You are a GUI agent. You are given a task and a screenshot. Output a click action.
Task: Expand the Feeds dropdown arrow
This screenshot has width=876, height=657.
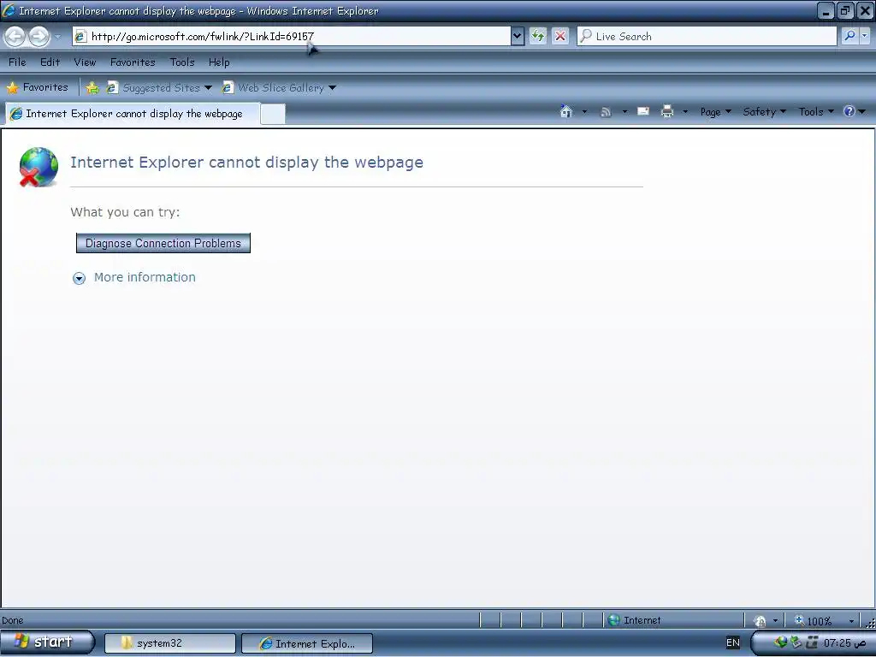pos(624,112)
